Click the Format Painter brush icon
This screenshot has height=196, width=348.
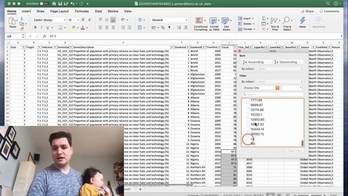(22, 29)
